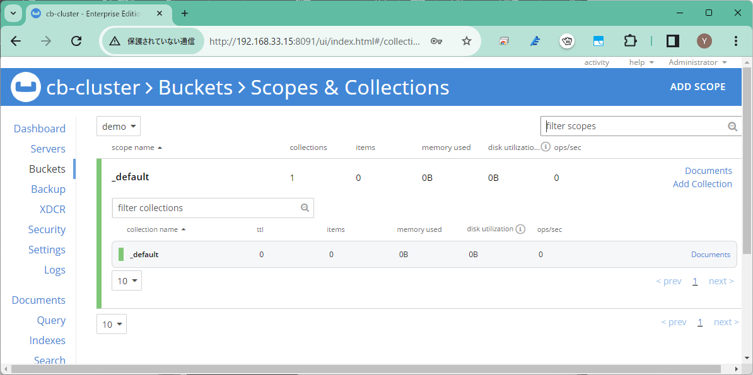Viewport: 753px width, 375px height.
Task: Open Documents link for _default collection
Action: [711, 255]
